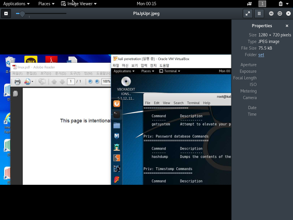Open 파일 menu in VirtualBox window

pyautogui.click(x=116, y=65)
